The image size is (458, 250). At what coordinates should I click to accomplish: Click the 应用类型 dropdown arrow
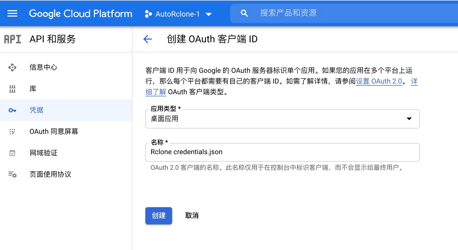coord(409,119)
